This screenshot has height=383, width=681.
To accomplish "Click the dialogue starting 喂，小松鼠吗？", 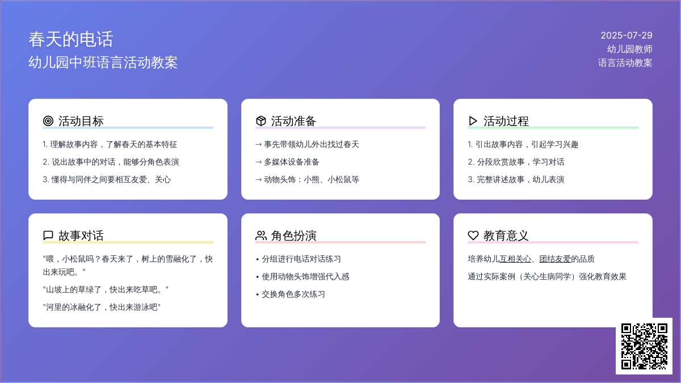I will pos(128,265).
